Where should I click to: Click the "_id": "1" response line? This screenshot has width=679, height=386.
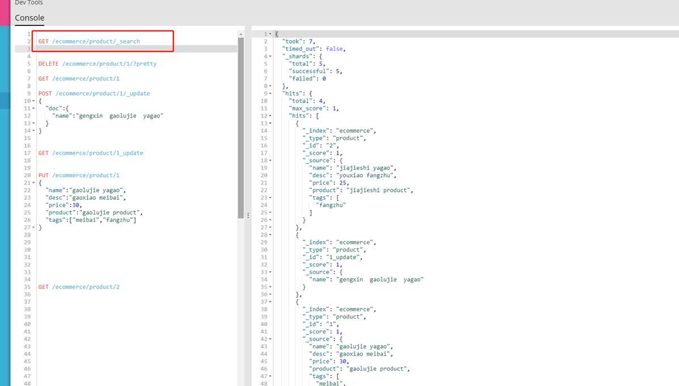click(x=321, y=324)
